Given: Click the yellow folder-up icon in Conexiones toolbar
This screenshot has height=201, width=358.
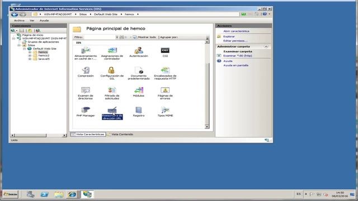Looking at the screenshot, I should [30, 31].
